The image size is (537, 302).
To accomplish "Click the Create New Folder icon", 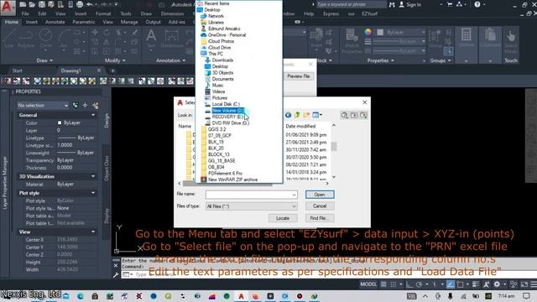I will click(305, 115).
